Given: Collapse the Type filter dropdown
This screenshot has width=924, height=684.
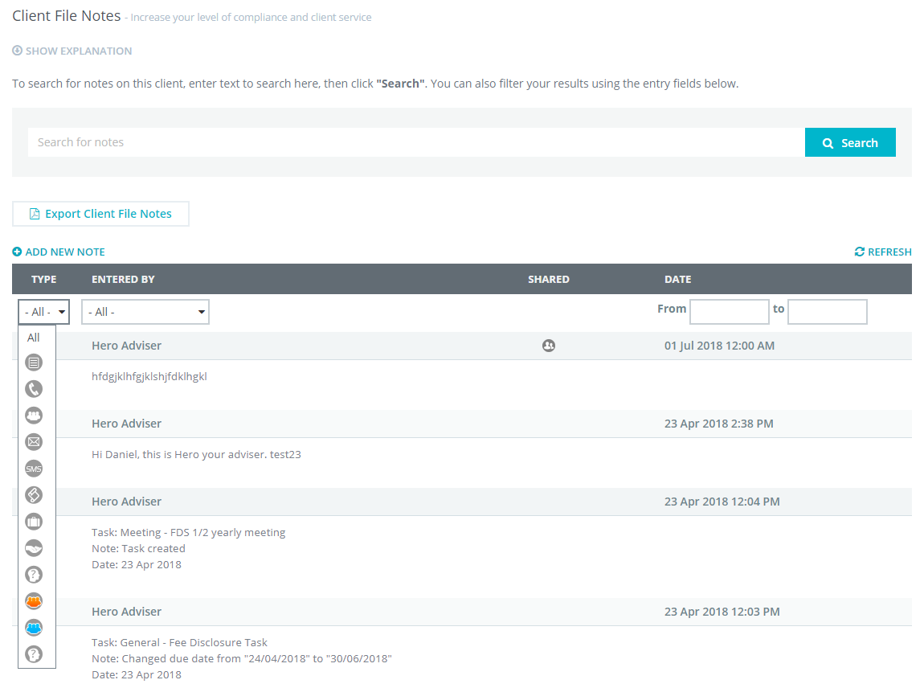Looking at the screenshot, I should point(44,312).
